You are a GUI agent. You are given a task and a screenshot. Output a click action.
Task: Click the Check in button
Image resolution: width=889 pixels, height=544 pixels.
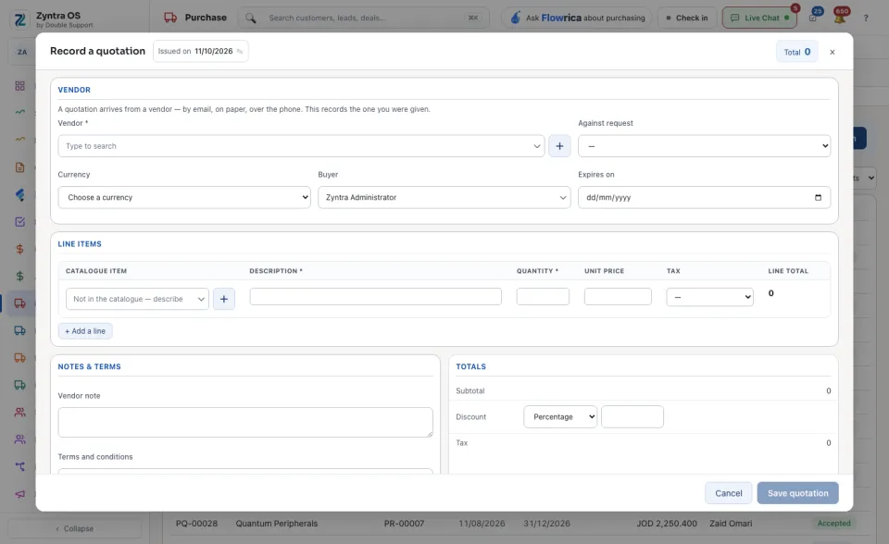click(x=687, y=18)
